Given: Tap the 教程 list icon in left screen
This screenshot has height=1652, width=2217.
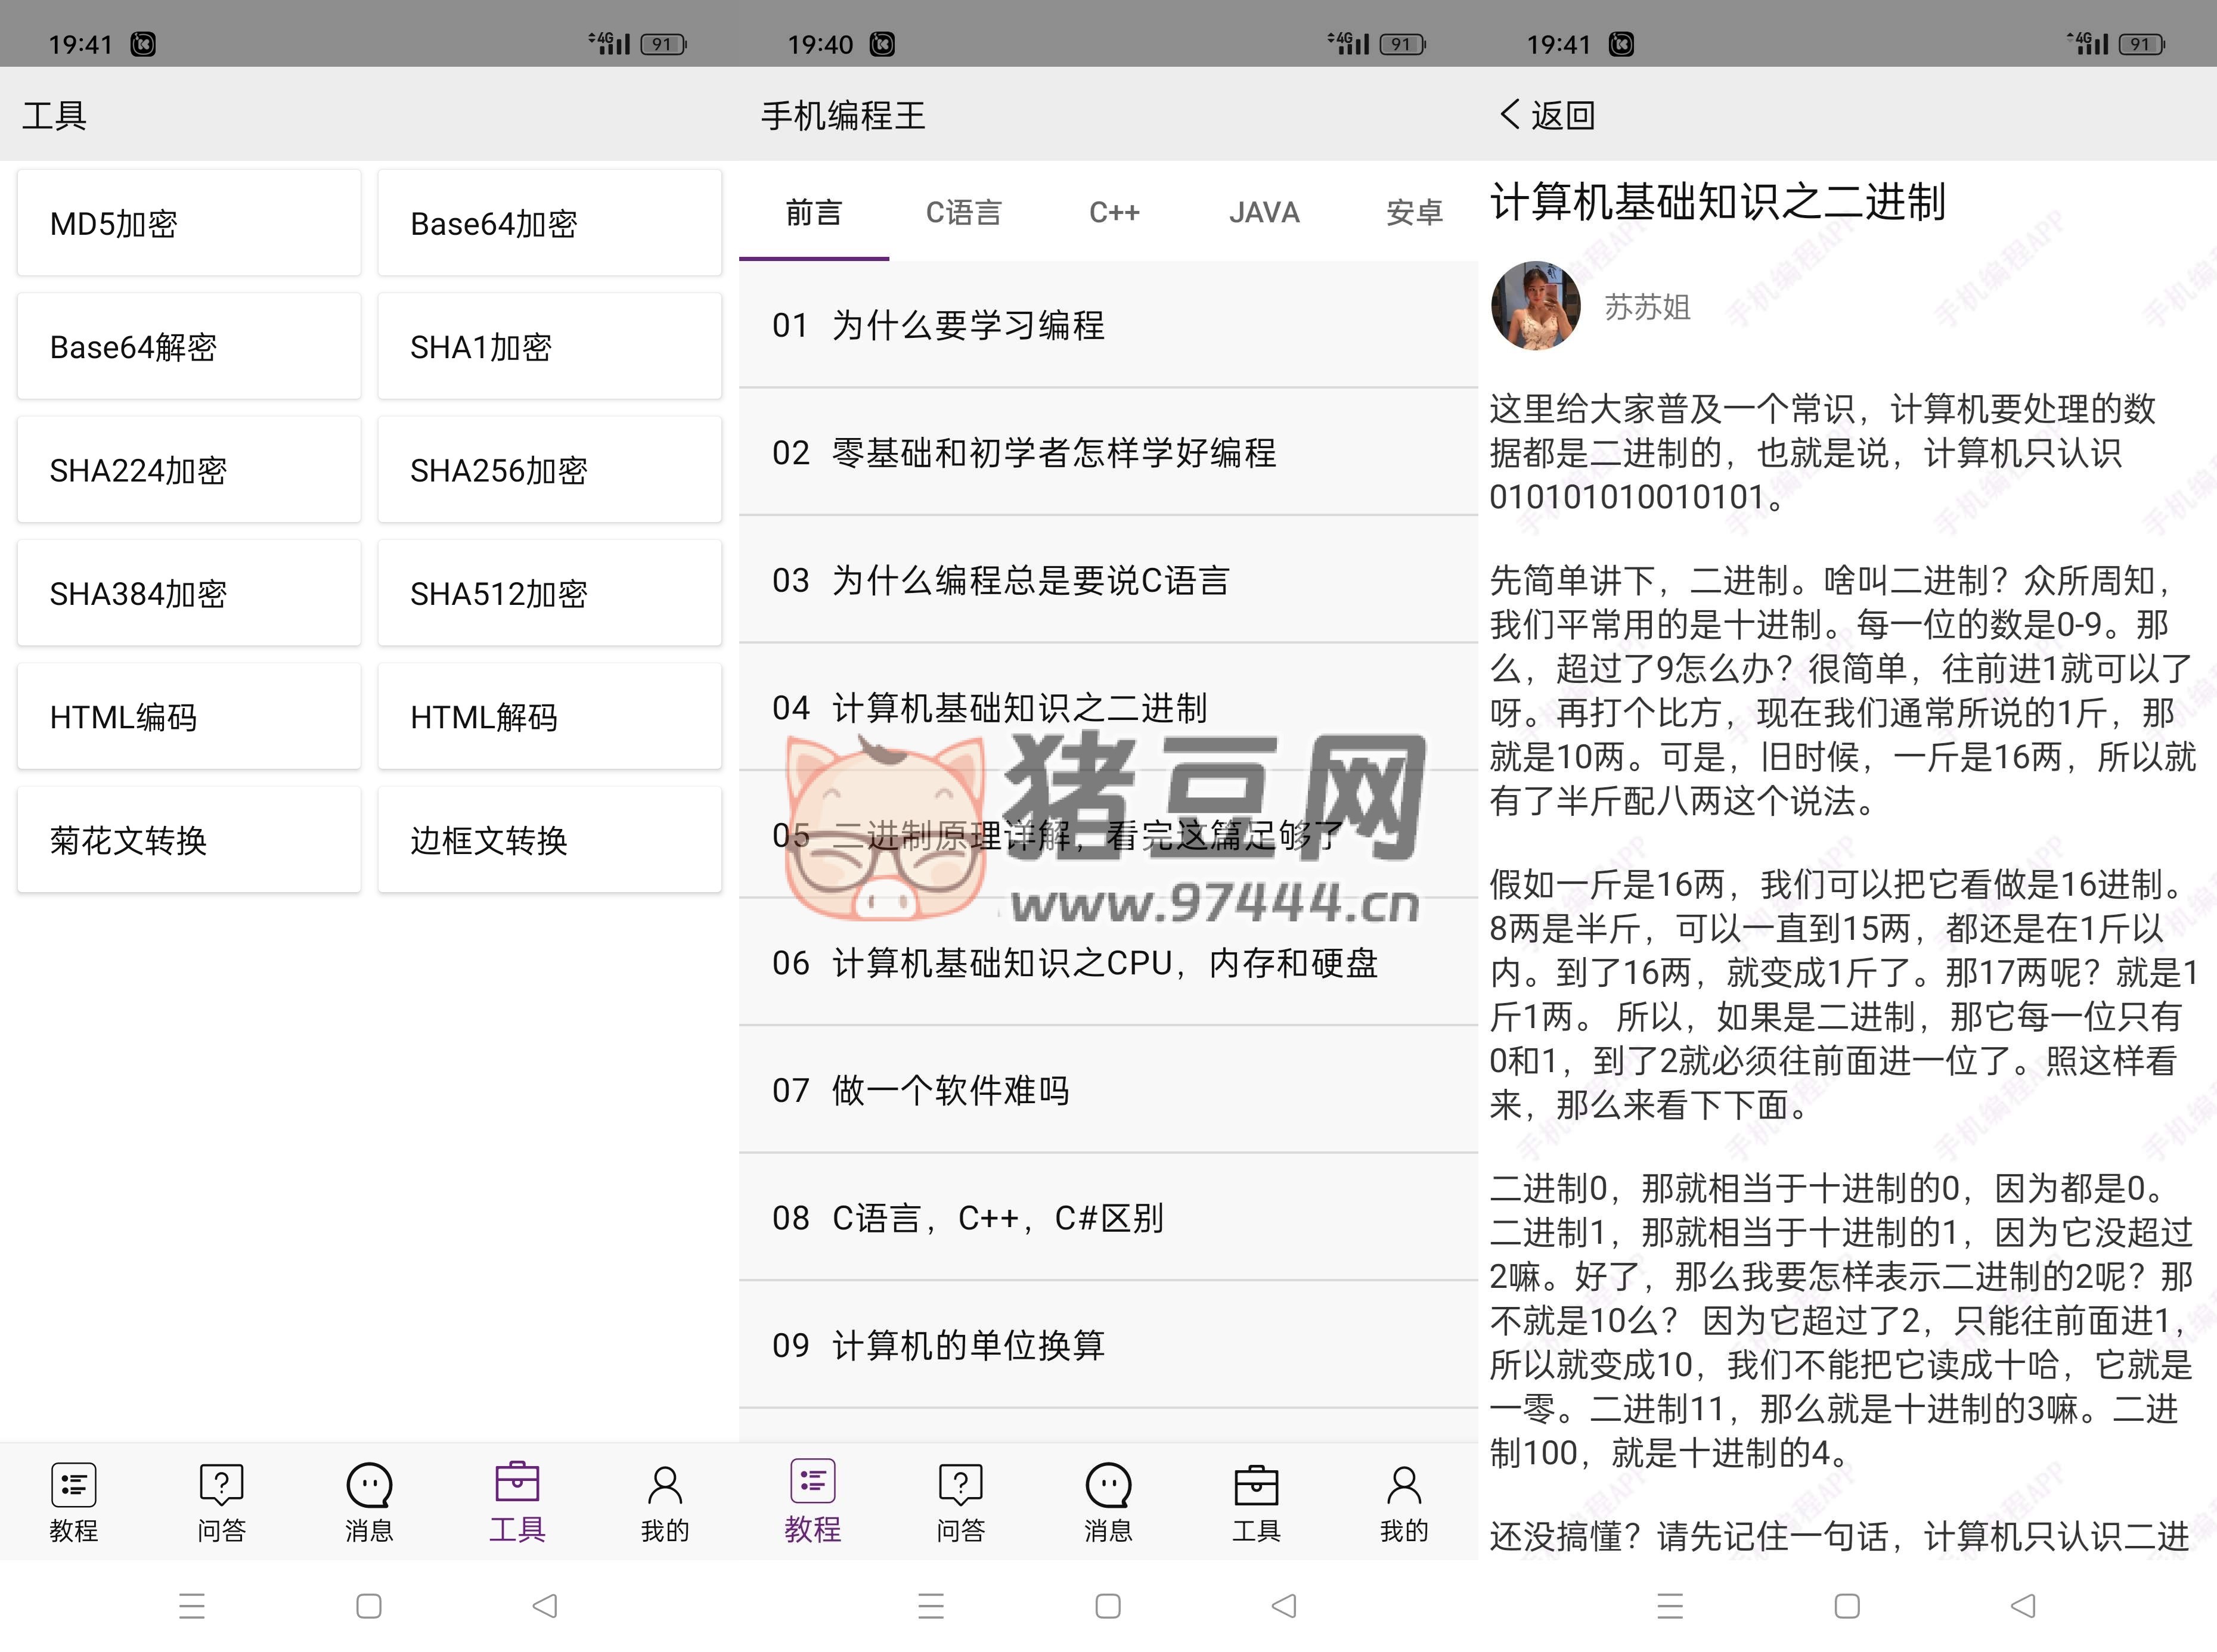Looking at the screenshot, I should [74, 1486].
